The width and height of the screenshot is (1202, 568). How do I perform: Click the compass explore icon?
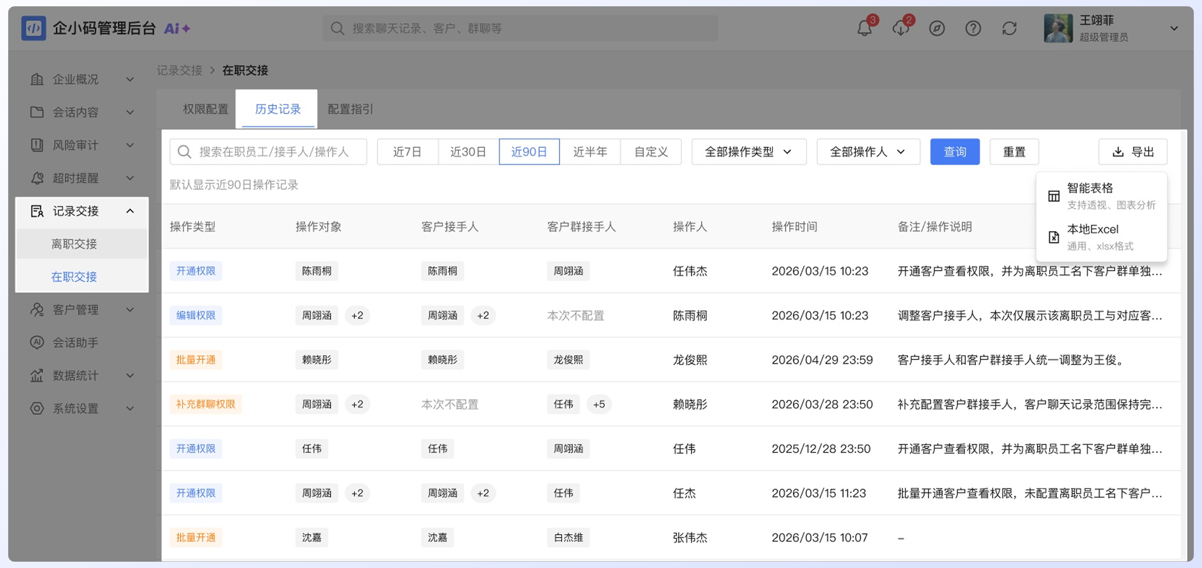tap(936, 28)
